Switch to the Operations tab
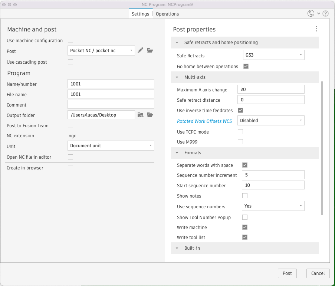335x286 pixels. 167,14
